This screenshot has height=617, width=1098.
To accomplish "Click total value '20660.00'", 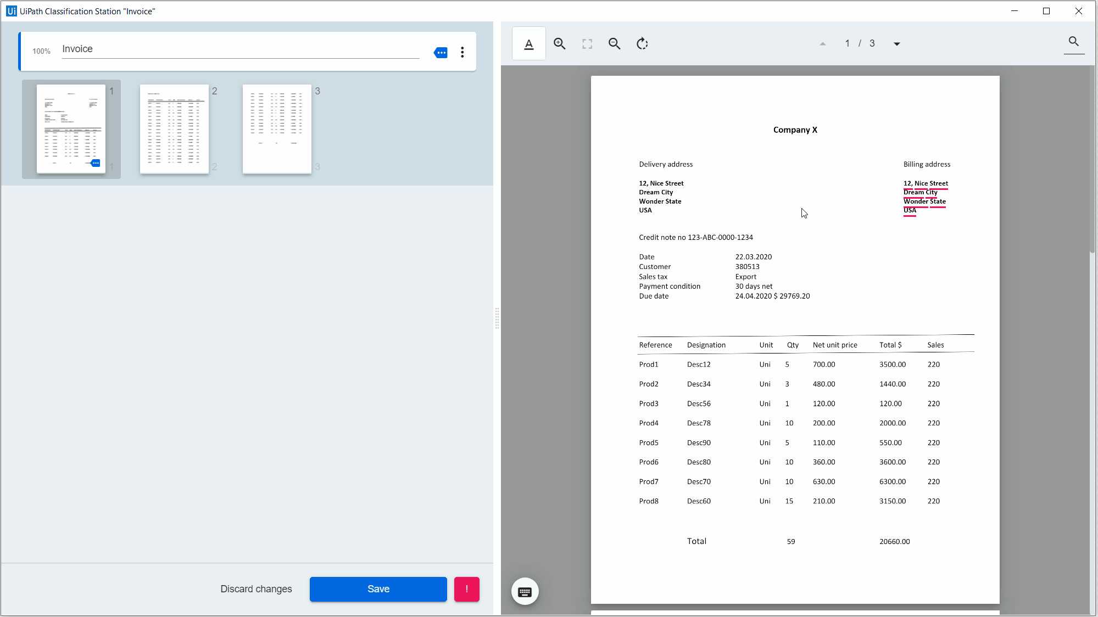I will pyautogui.click(x=894, y=542).
